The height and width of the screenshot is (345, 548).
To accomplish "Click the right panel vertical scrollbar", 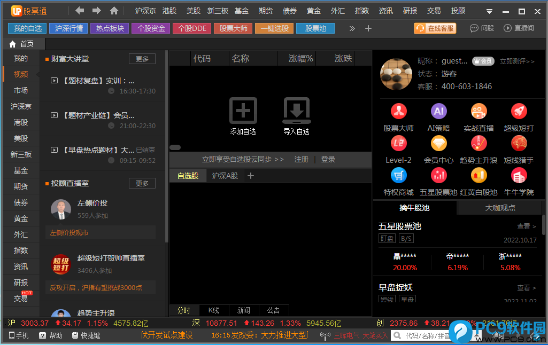I will tap(544, 225).
